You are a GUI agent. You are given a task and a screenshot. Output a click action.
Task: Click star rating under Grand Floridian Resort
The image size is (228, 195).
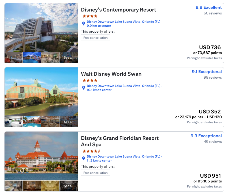[x=92, y=151]
